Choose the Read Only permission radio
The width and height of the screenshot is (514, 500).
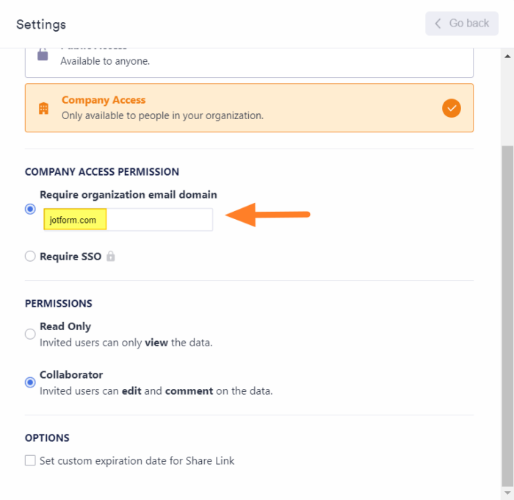(x=30, y=335)
